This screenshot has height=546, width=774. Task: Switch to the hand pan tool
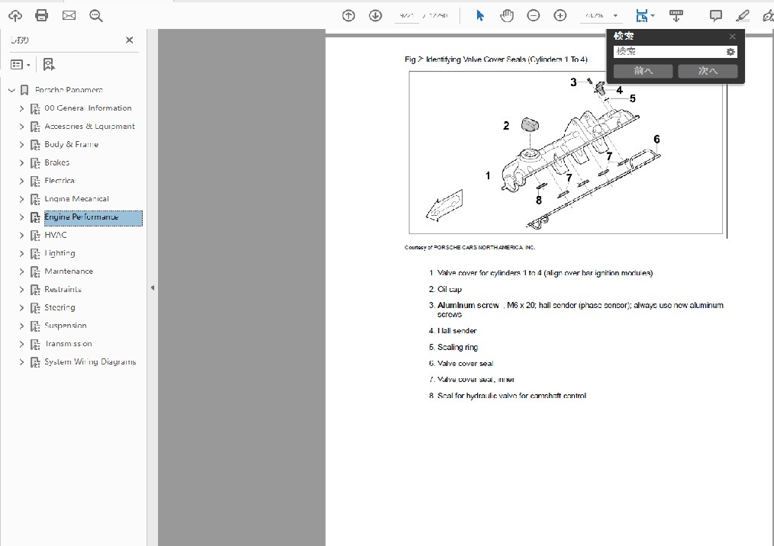pos(507,15)
